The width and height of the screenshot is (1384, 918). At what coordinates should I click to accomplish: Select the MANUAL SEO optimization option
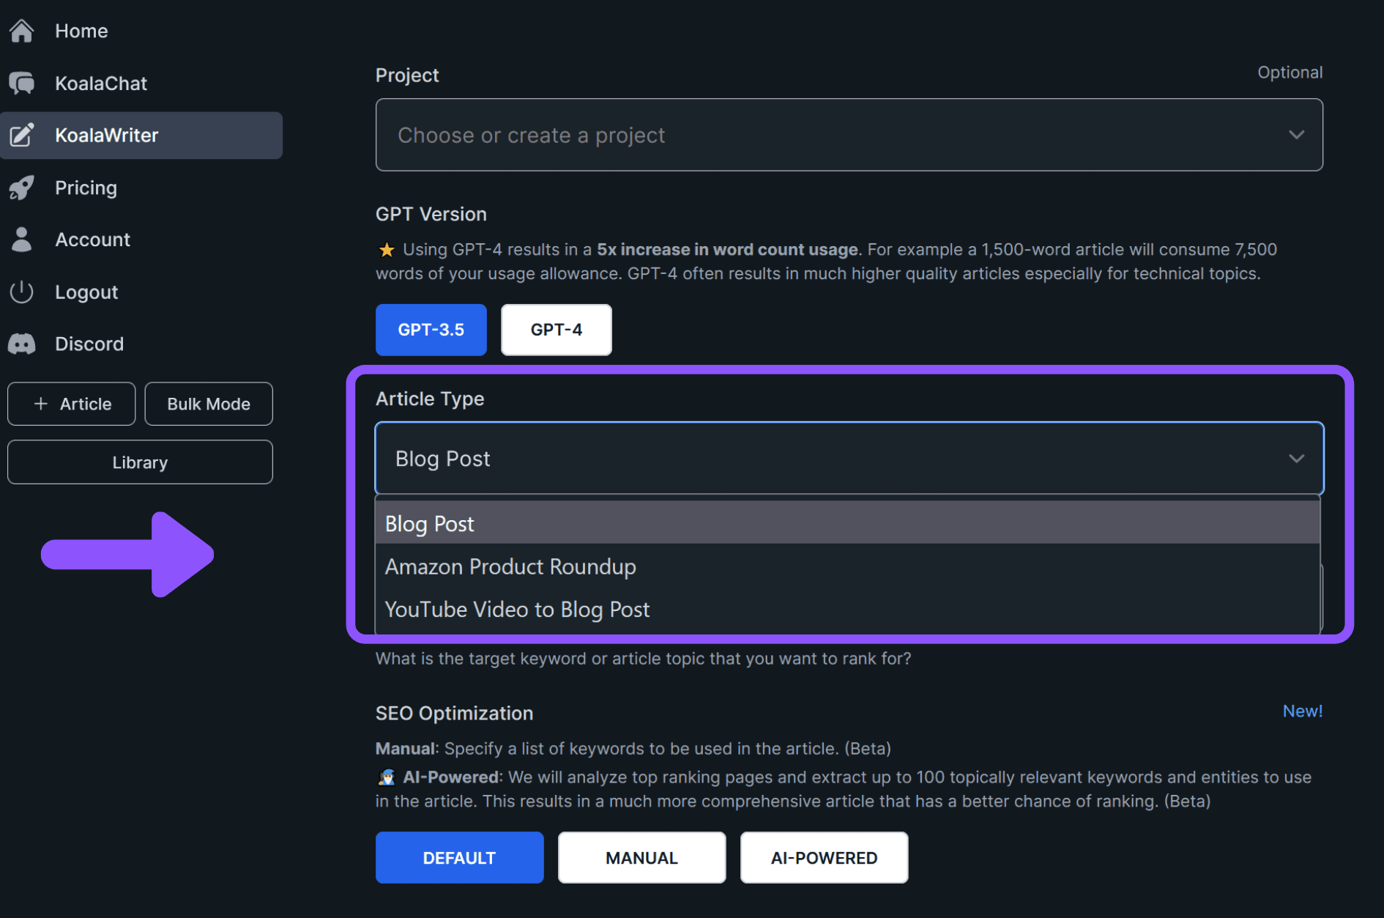[x=641, y=857]
